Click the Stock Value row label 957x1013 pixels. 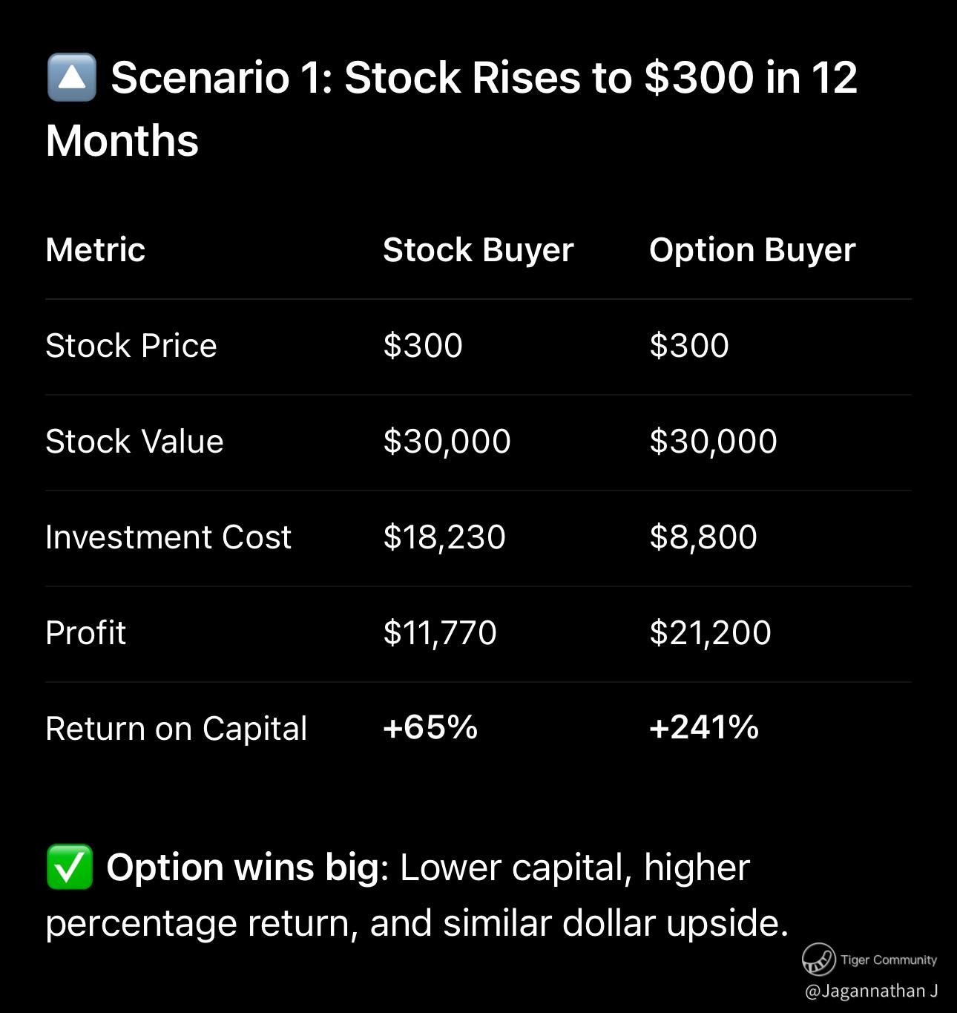click(x=134, y=442)
